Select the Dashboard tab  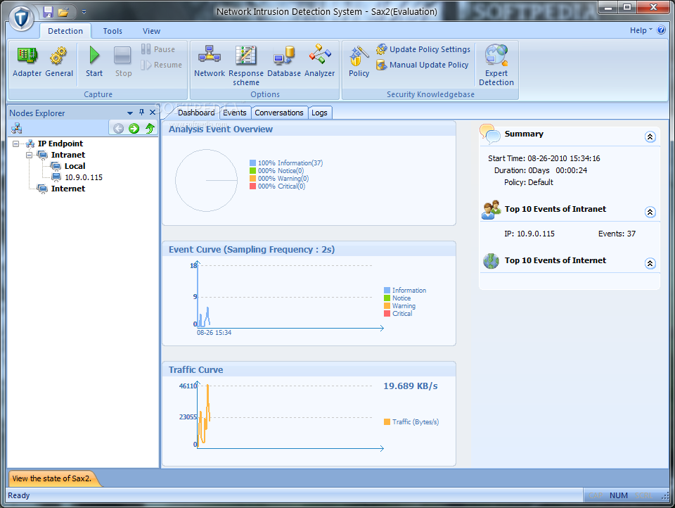[x=196, y=113]
